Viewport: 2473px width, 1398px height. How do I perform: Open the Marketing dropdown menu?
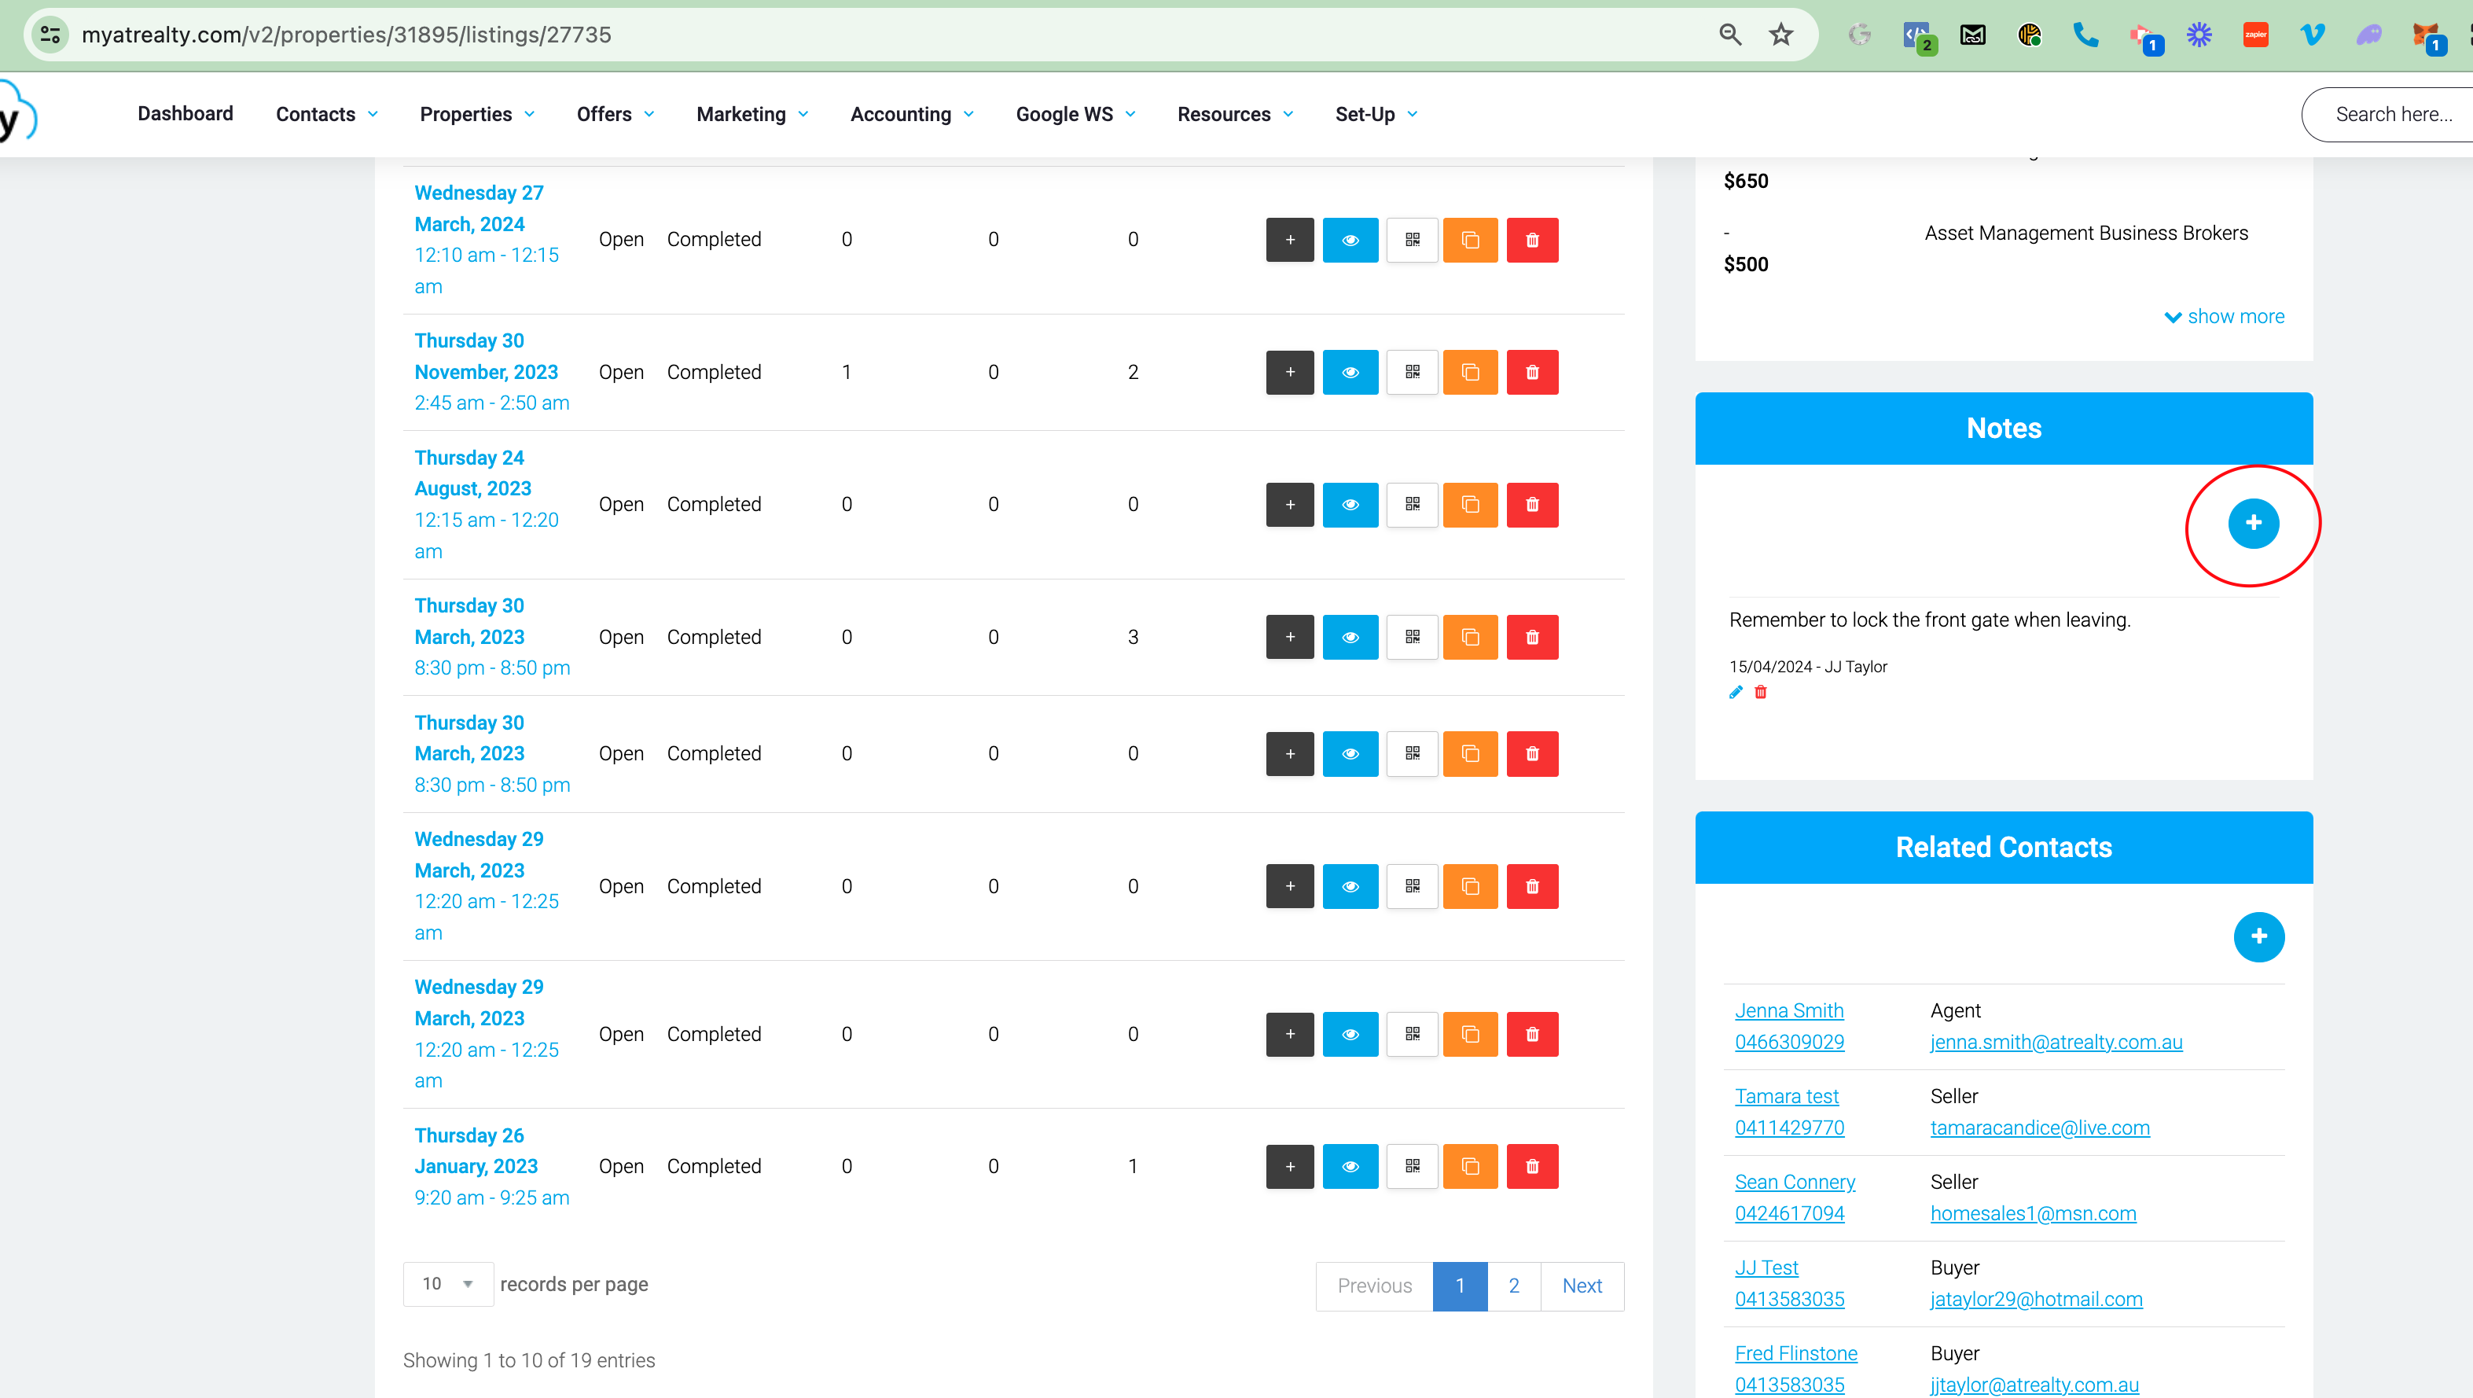tap(752, 114)
